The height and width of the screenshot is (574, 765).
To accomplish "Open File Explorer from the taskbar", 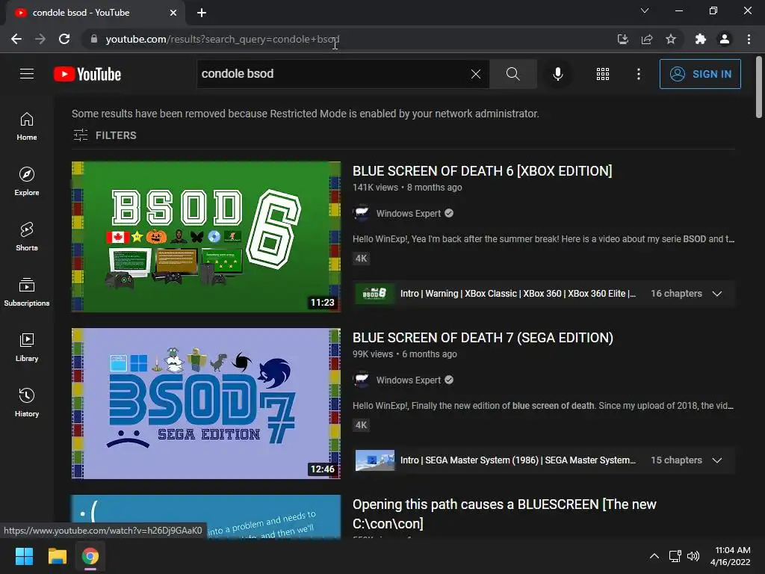I will [x=57, y=556].
